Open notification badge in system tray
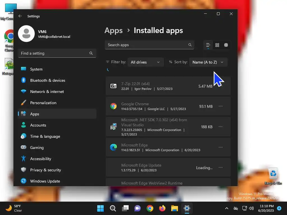This screenshot has height=215, width=287. [x=279, y=208]
